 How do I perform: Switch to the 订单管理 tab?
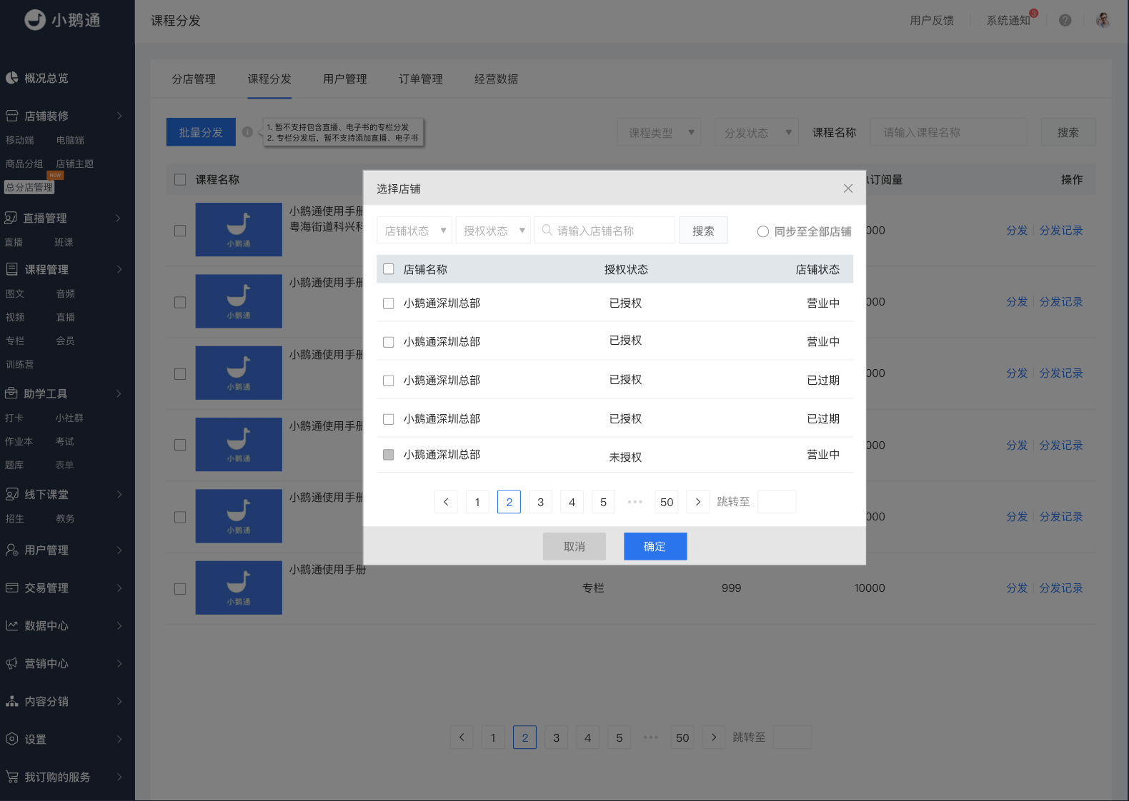pos(421,79)
